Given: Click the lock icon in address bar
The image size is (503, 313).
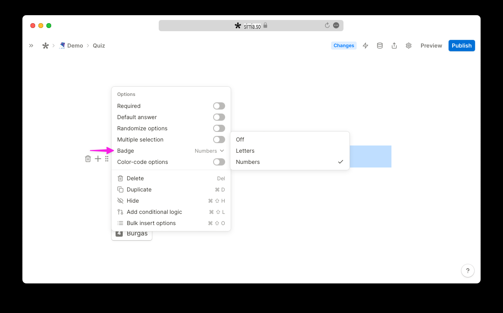Looking at the screenshot, I should [265, 25].
